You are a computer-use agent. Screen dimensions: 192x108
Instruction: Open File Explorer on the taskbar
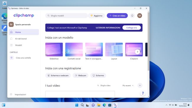[x=99, y=105]
